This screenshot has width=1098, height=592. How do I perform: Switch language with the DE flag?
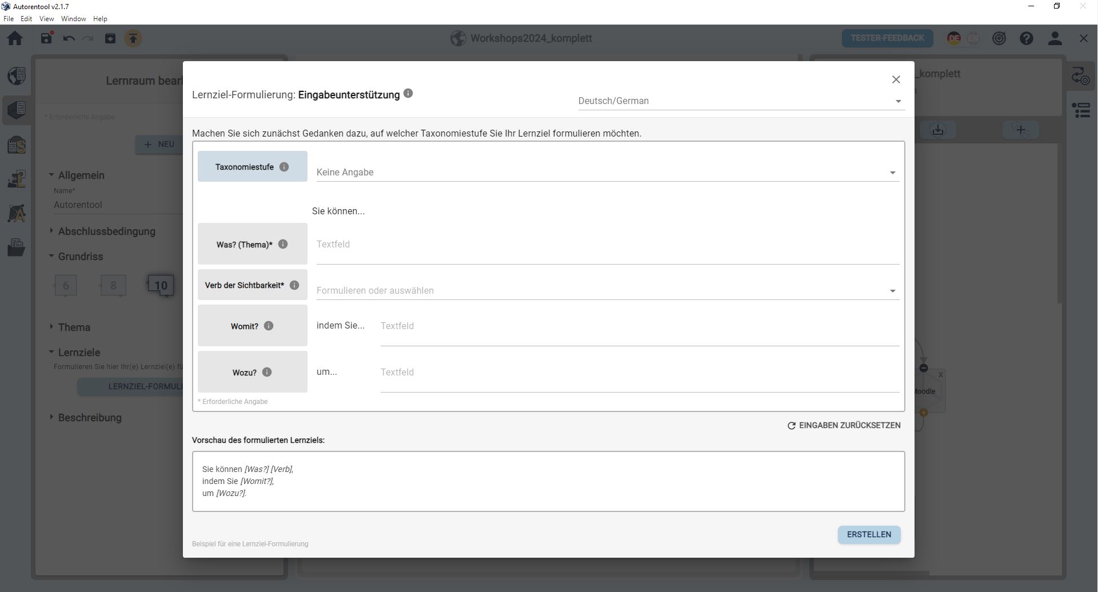pos(953,38)
